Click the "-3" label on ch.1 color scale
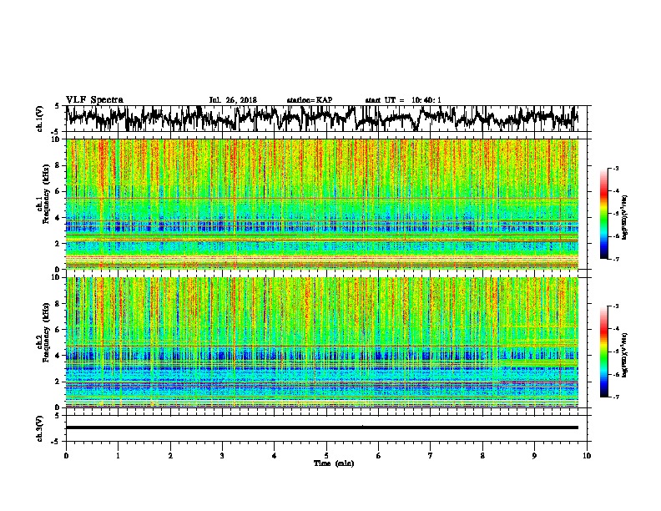Screen dimensions: 661x511 (x=616, y=168)
